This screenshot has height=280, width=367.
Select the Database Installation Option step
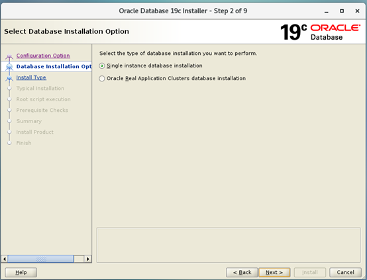(x=54, y=67)
